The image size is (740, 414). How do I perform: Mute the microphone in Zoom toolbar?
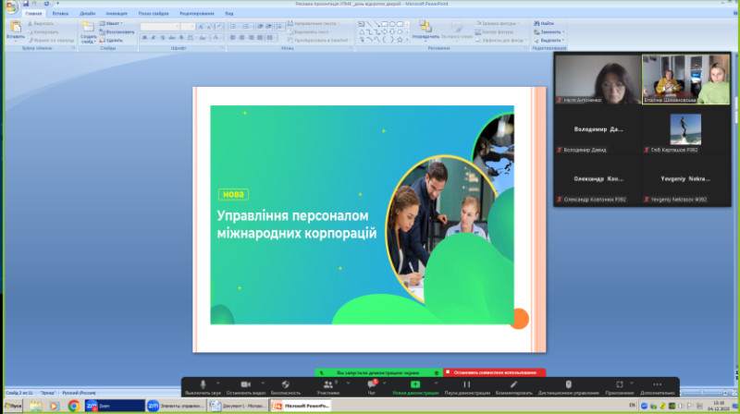pos(202,384)
